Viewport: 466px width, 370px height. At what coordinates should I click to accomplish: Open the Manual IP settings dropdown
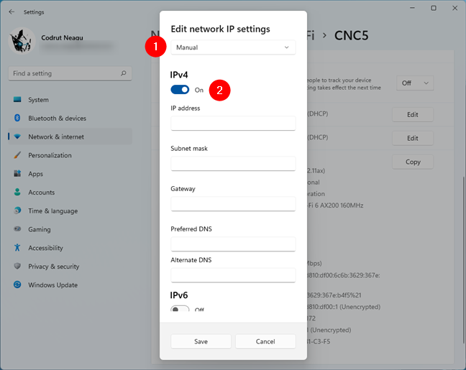point(233,47)
